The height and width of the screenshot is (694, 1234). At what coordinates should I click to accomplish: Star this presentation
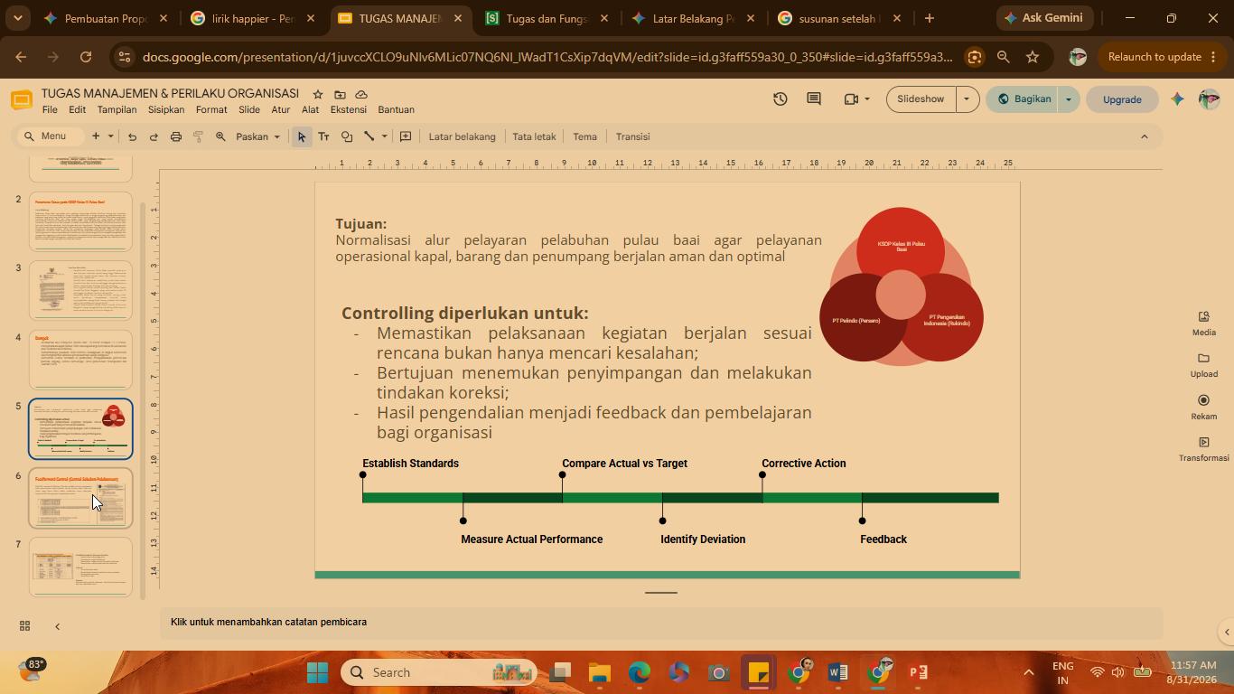coord(317,94)
